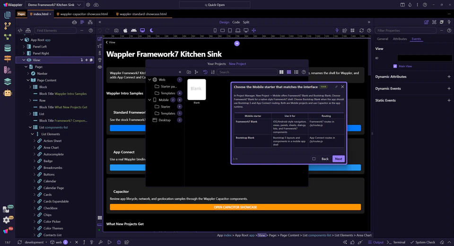Image resolution: width=454 pixels, height=246 pixels.
Task: Switch to Code view
Action: 236,22
